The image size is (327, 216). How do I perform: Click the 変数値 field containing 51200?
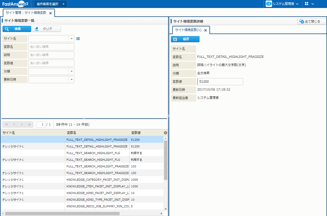220,82
